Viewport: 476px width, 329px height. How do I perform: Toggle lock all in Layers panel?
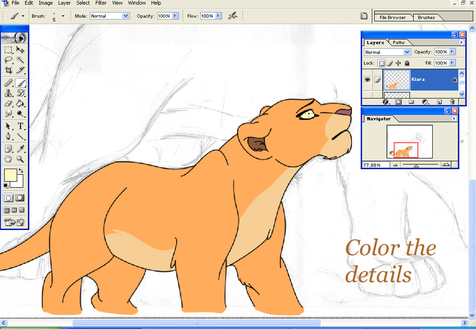pos(407,63)
